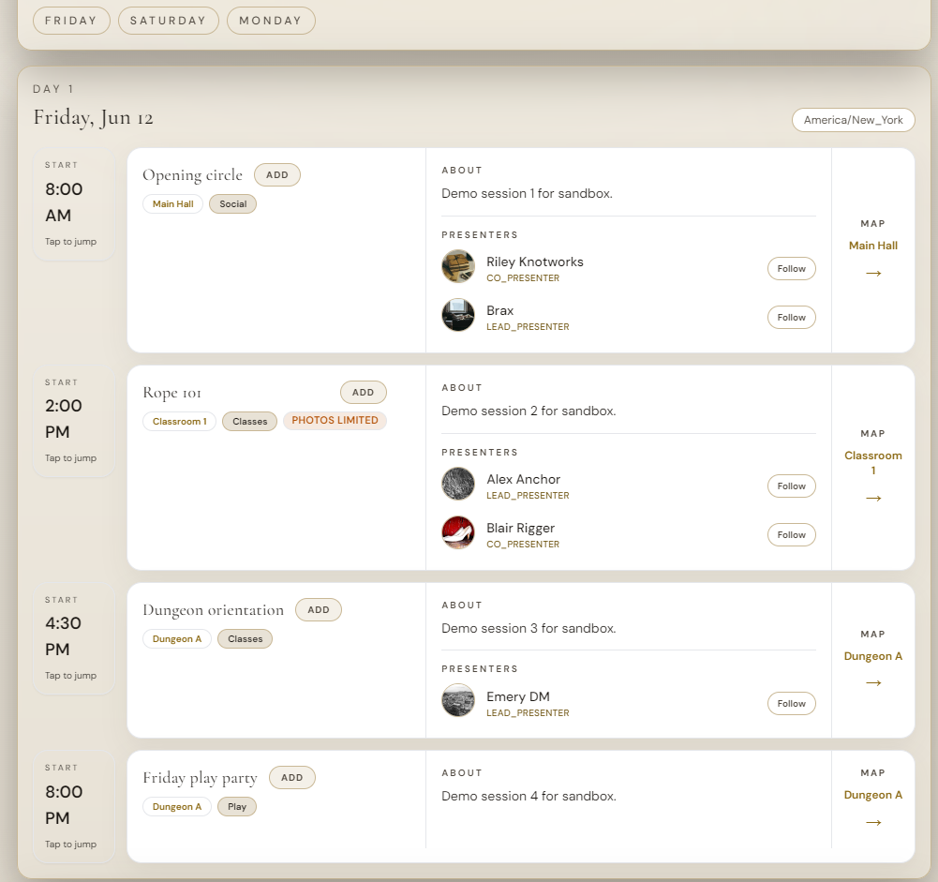Click 'Demo session 2 for sandbox.' text
Image resolution: width=938 pixels, height=882 pixels.
[529, 411]
